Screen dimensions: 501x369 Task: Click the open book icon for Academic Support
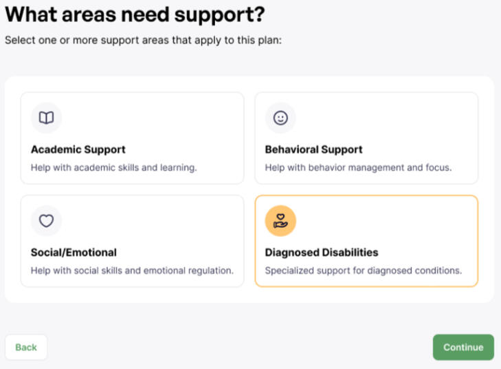pyautogui.click(x=46, y=118)
